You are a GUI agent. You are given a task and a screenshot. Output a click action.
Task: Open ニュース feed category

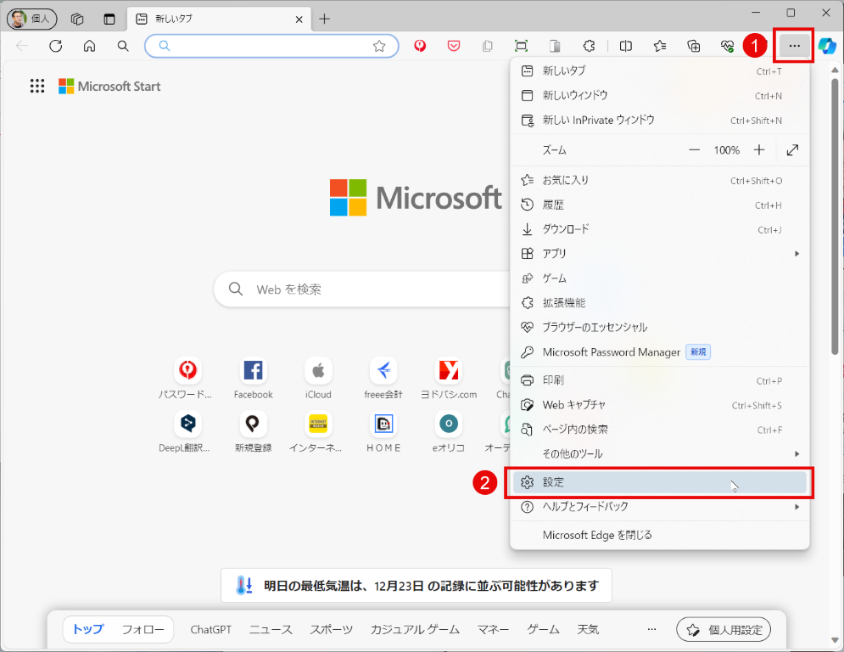pyautogui.click(x=271, y=629)
